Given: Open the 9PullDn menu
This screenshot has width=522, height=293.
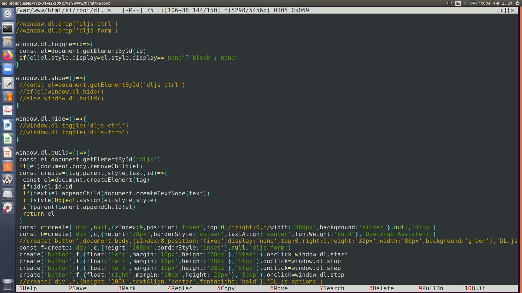Looking at the screenshot, I should (x=431, y=288).
